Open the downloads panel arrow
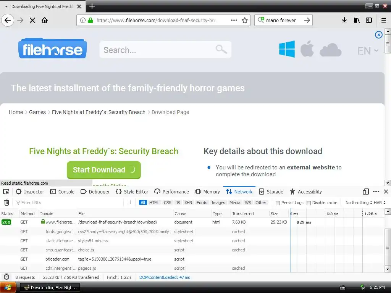This screenshot has width=391, height=293. 344,20
